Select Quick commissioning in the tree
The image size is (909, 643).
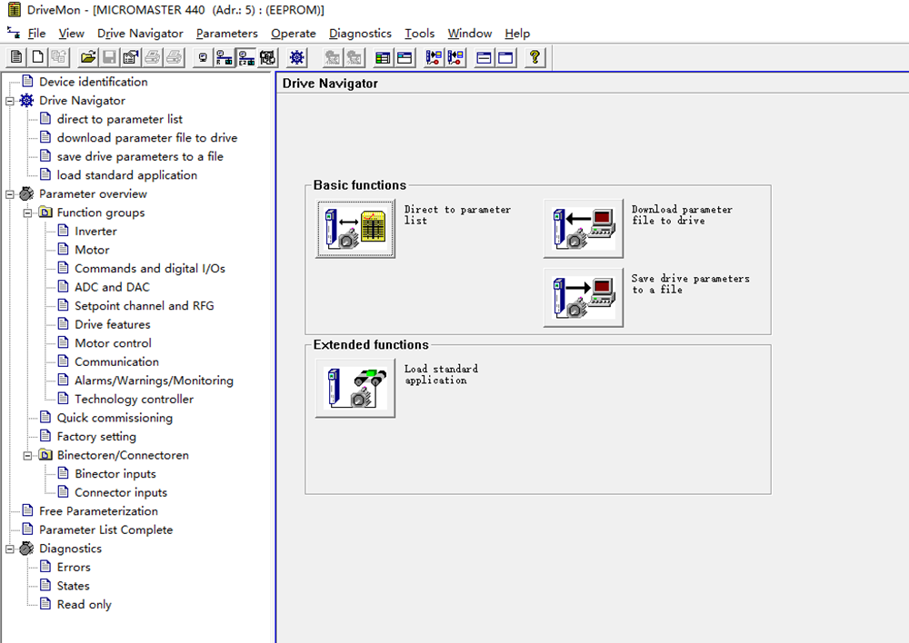pyautogui.click(x=115, y=418)
